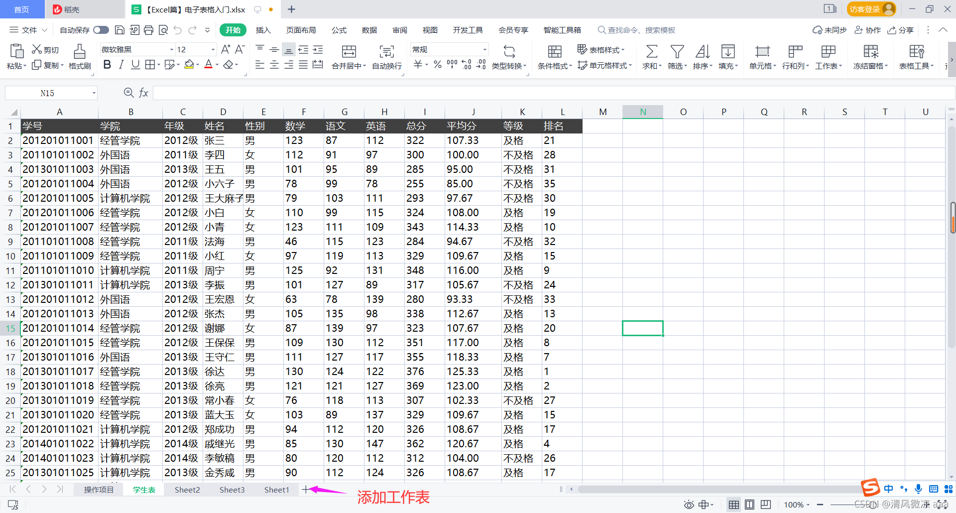The image size is (956, 513).
Task: Click the 冻结窗格 freeze panes icon
Action: [x=871, y=51]
